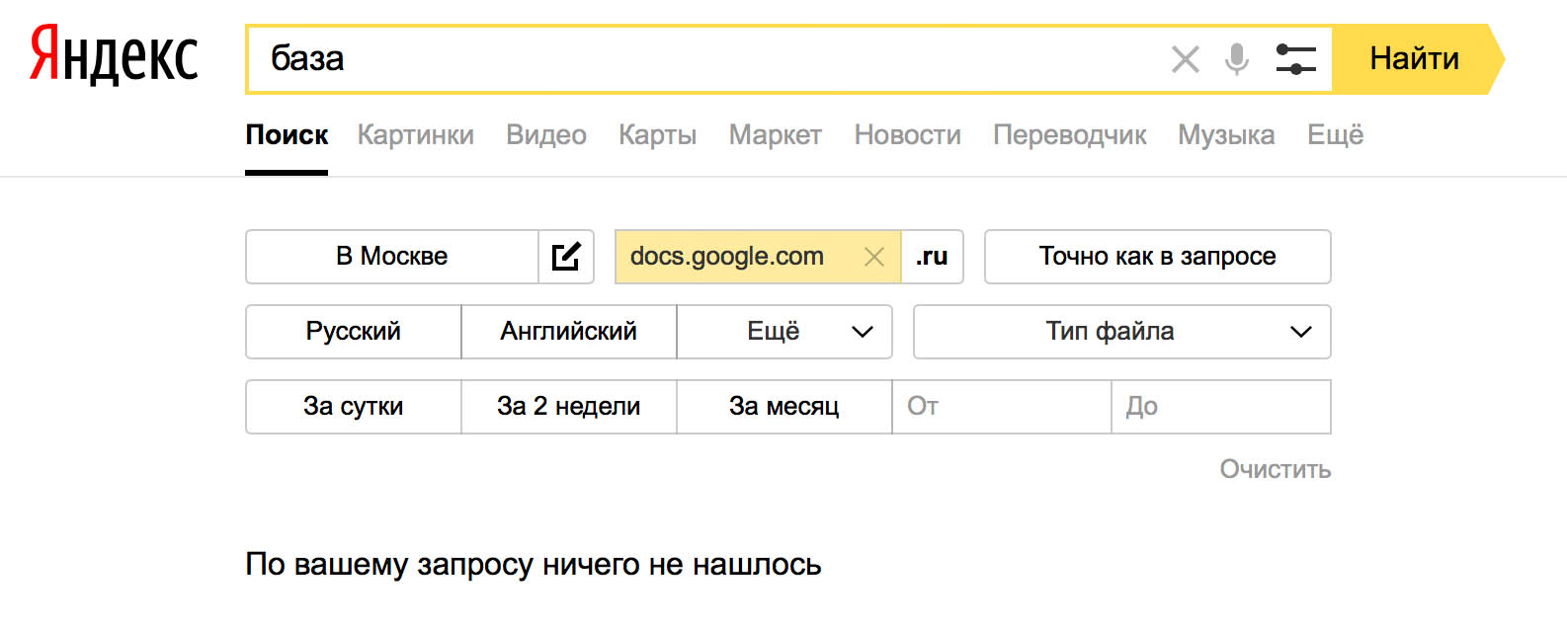Go to the Маркет tab

pos(776,135)
